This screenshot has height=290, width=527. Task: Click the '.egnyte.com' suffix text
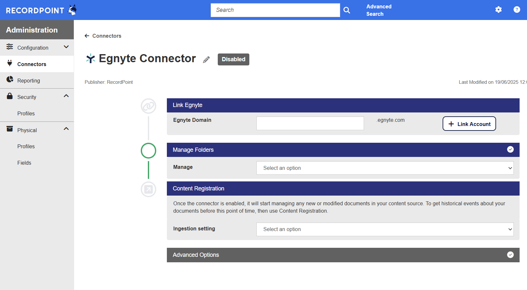pyautogui.click(x=390, y=120)
